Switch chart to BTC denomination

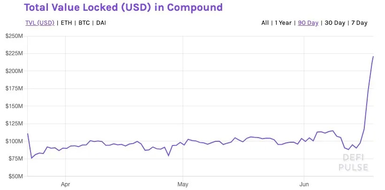(x=85, y=23)
